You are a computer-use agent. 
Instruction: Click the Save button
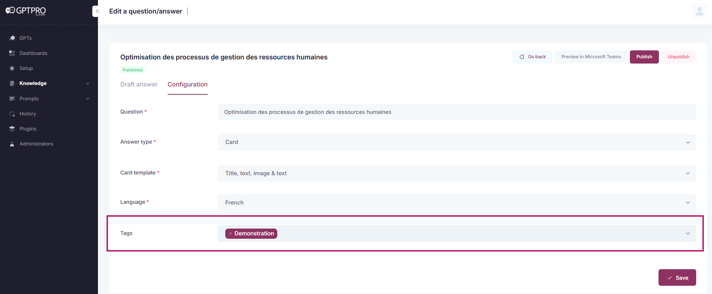pos(677,278)
